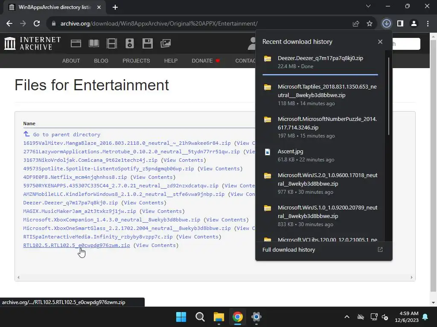Download the XboxCompanion zip file
437x327 pixels.
(x=112, y=220)
